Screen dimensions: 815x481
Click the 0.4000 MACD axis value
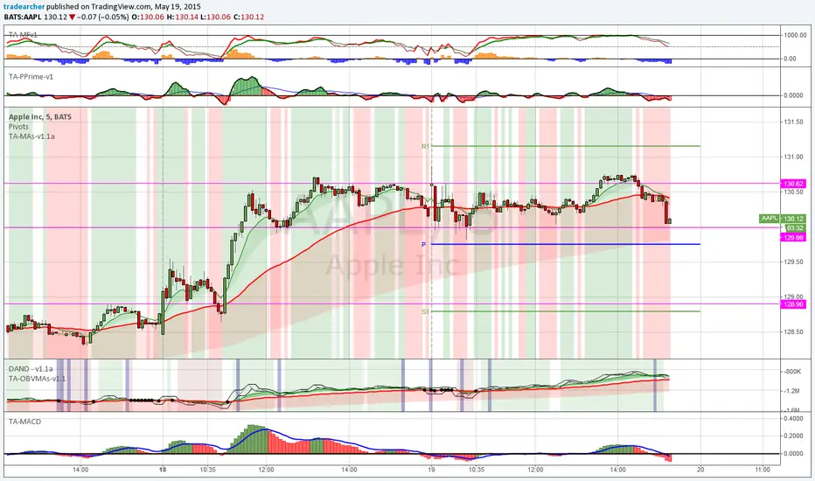(792, 418)
